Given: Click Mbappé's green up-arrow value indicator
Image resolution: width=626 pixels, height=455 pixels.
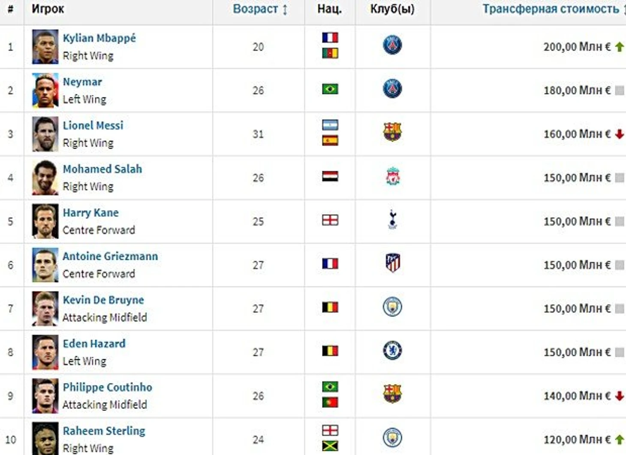Looking at the screenshot, I should click(x=619, y=47).
